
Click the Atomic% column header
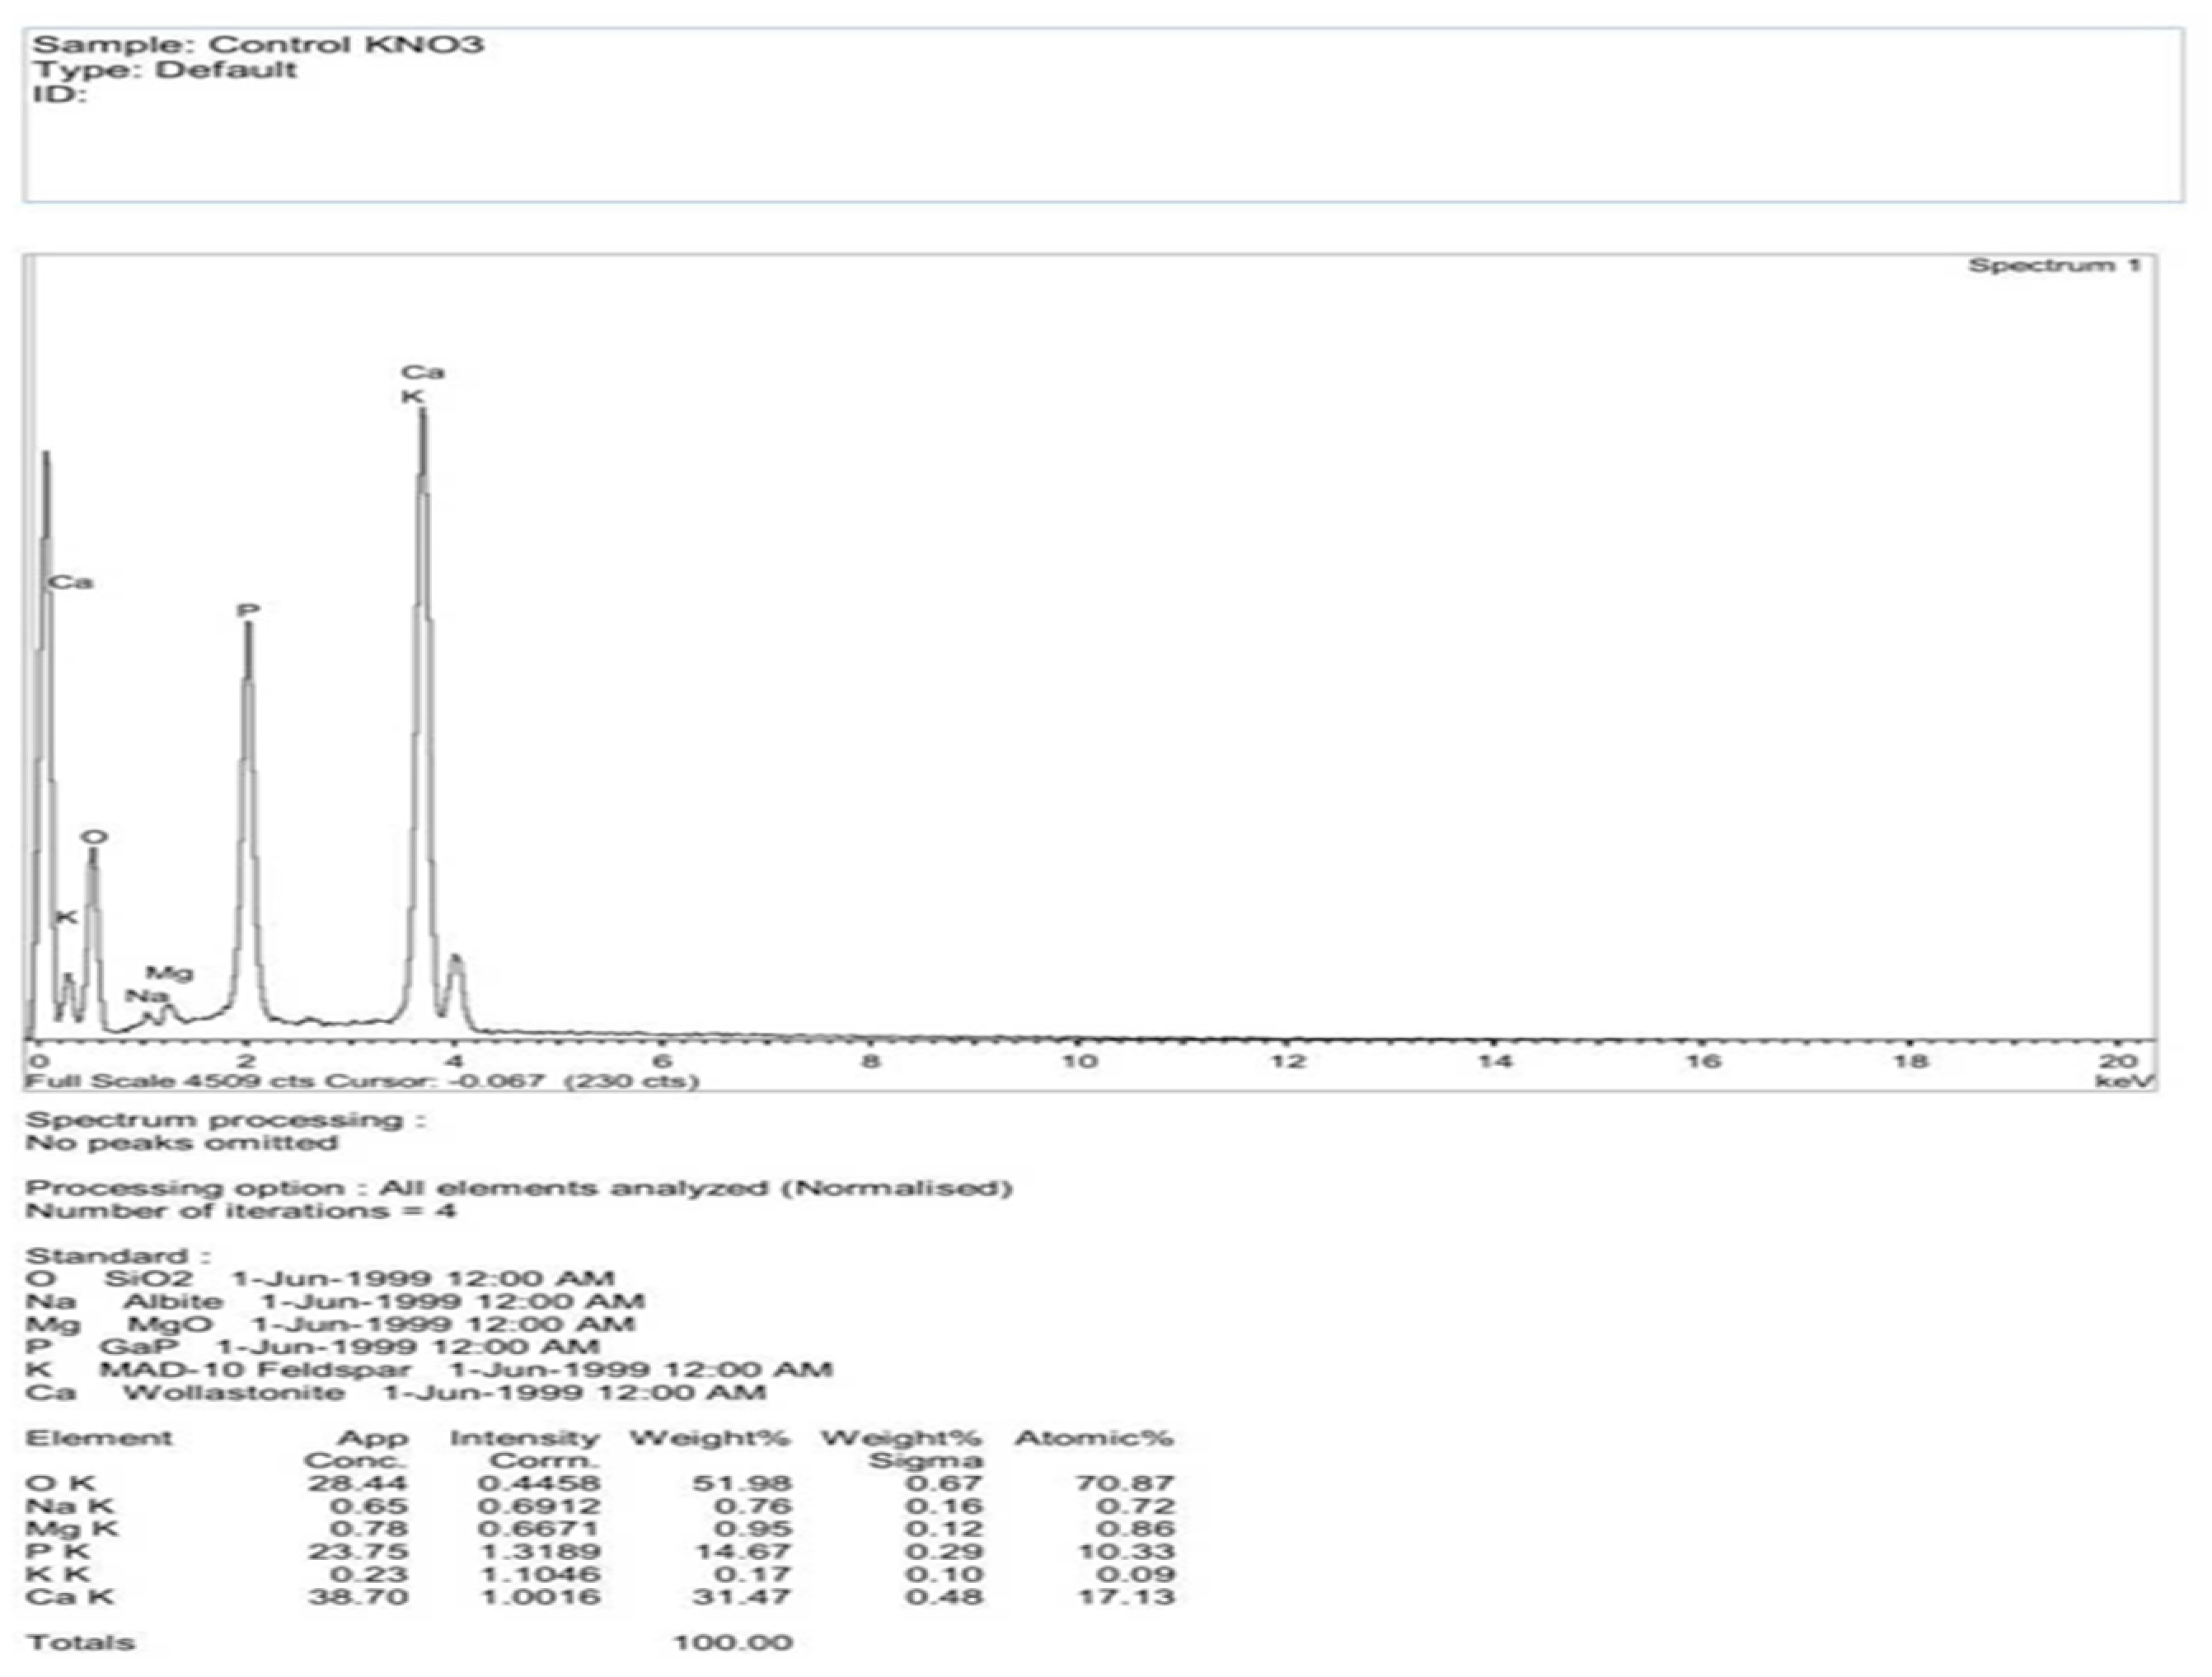tap(1093, 1438)
